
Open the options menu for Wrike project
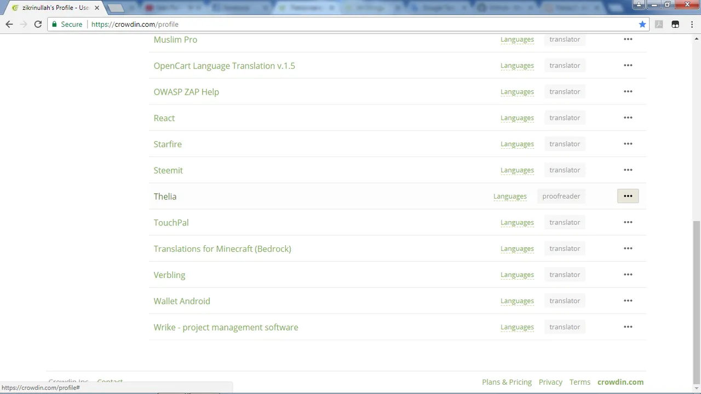(x=628, y=327)
